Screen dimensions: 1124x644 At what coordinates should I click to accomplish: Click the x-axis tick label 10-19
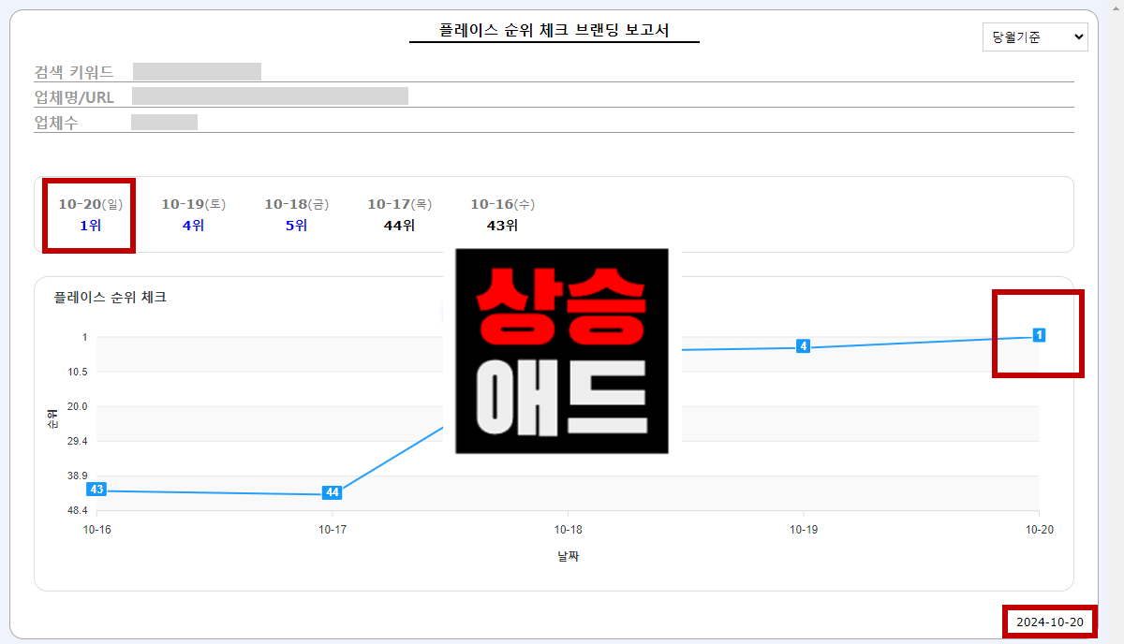[804, 529]
